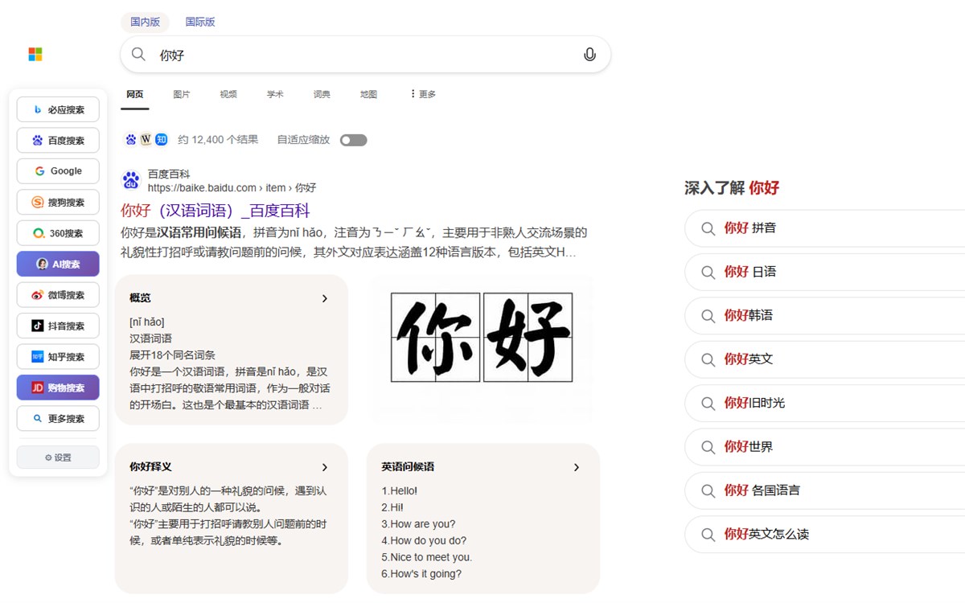This screenshot has width=965, height=603.
Task: Select 微博搜索 in the sidebar
Action: click(58, 295)
